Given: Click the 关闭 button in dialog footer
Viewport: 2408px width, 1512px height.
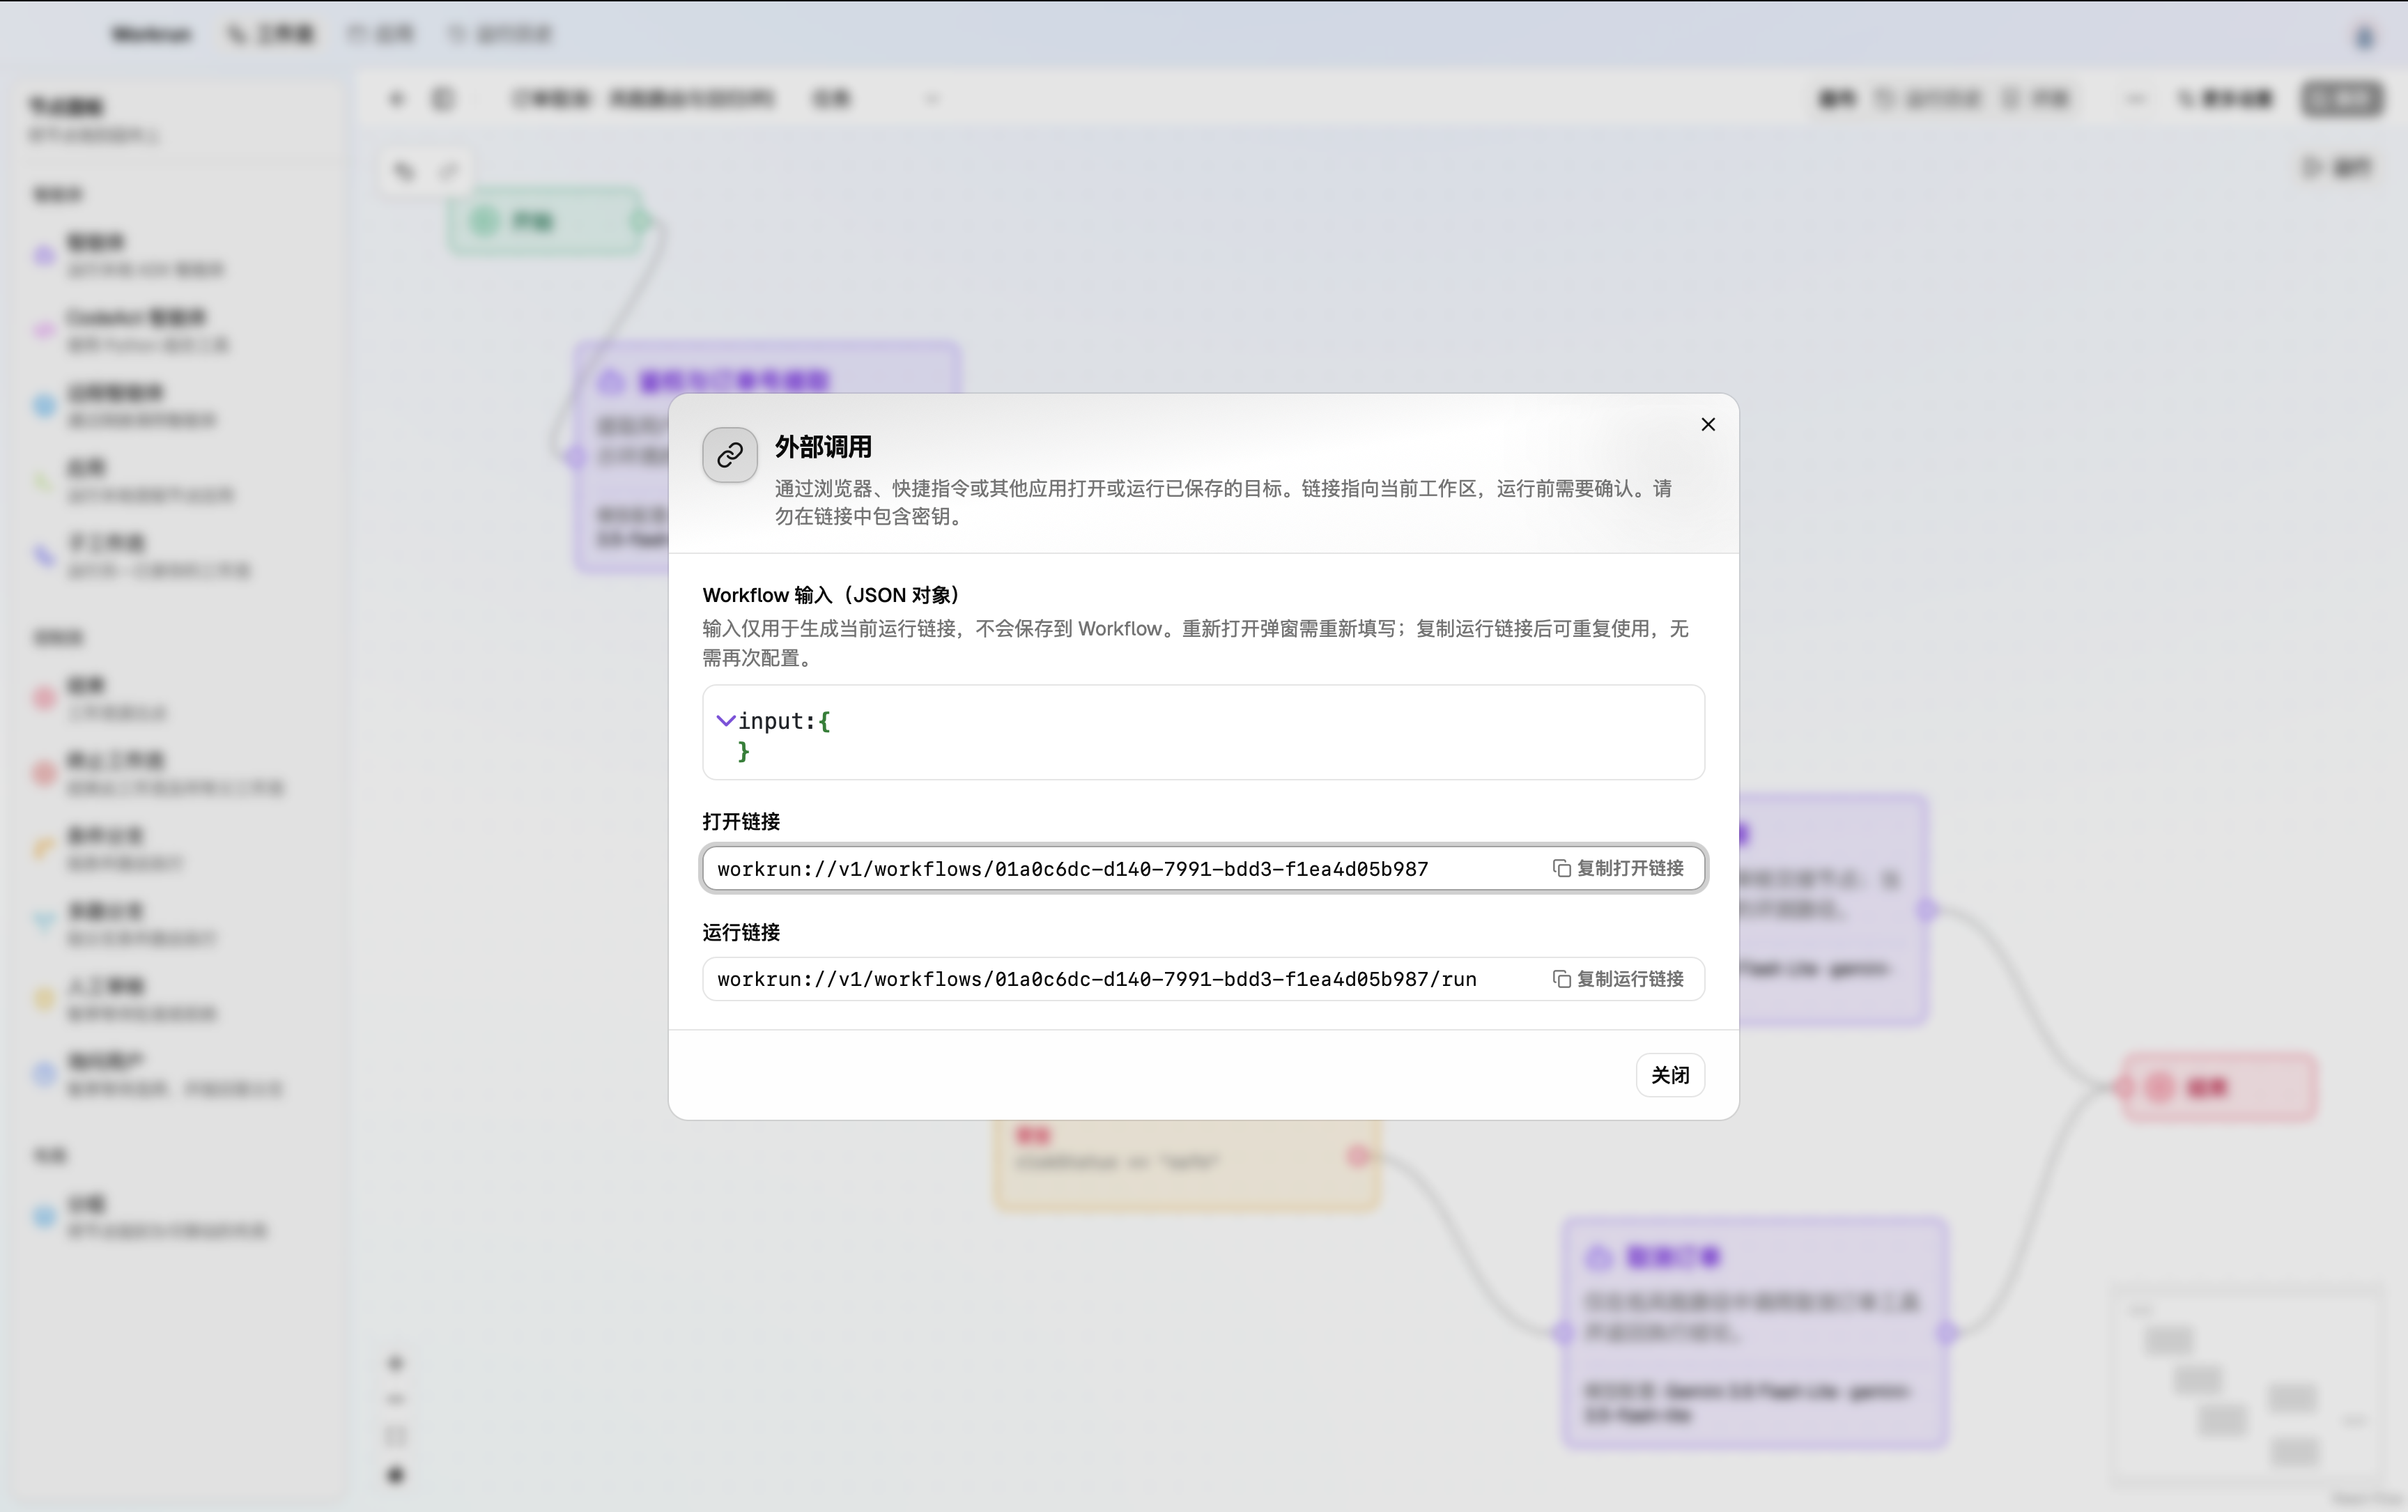Looking at the screenshot, I should tap(1670, 1075).
